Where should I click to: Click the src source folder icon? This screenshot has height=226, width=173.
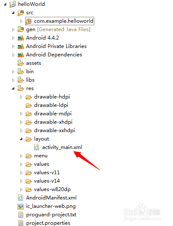(21, 13)
